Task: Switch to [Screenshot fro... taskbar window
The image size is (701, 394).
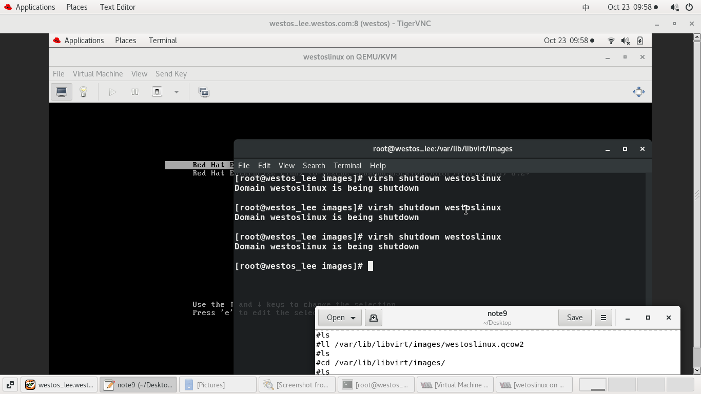Action: point(297,385)
